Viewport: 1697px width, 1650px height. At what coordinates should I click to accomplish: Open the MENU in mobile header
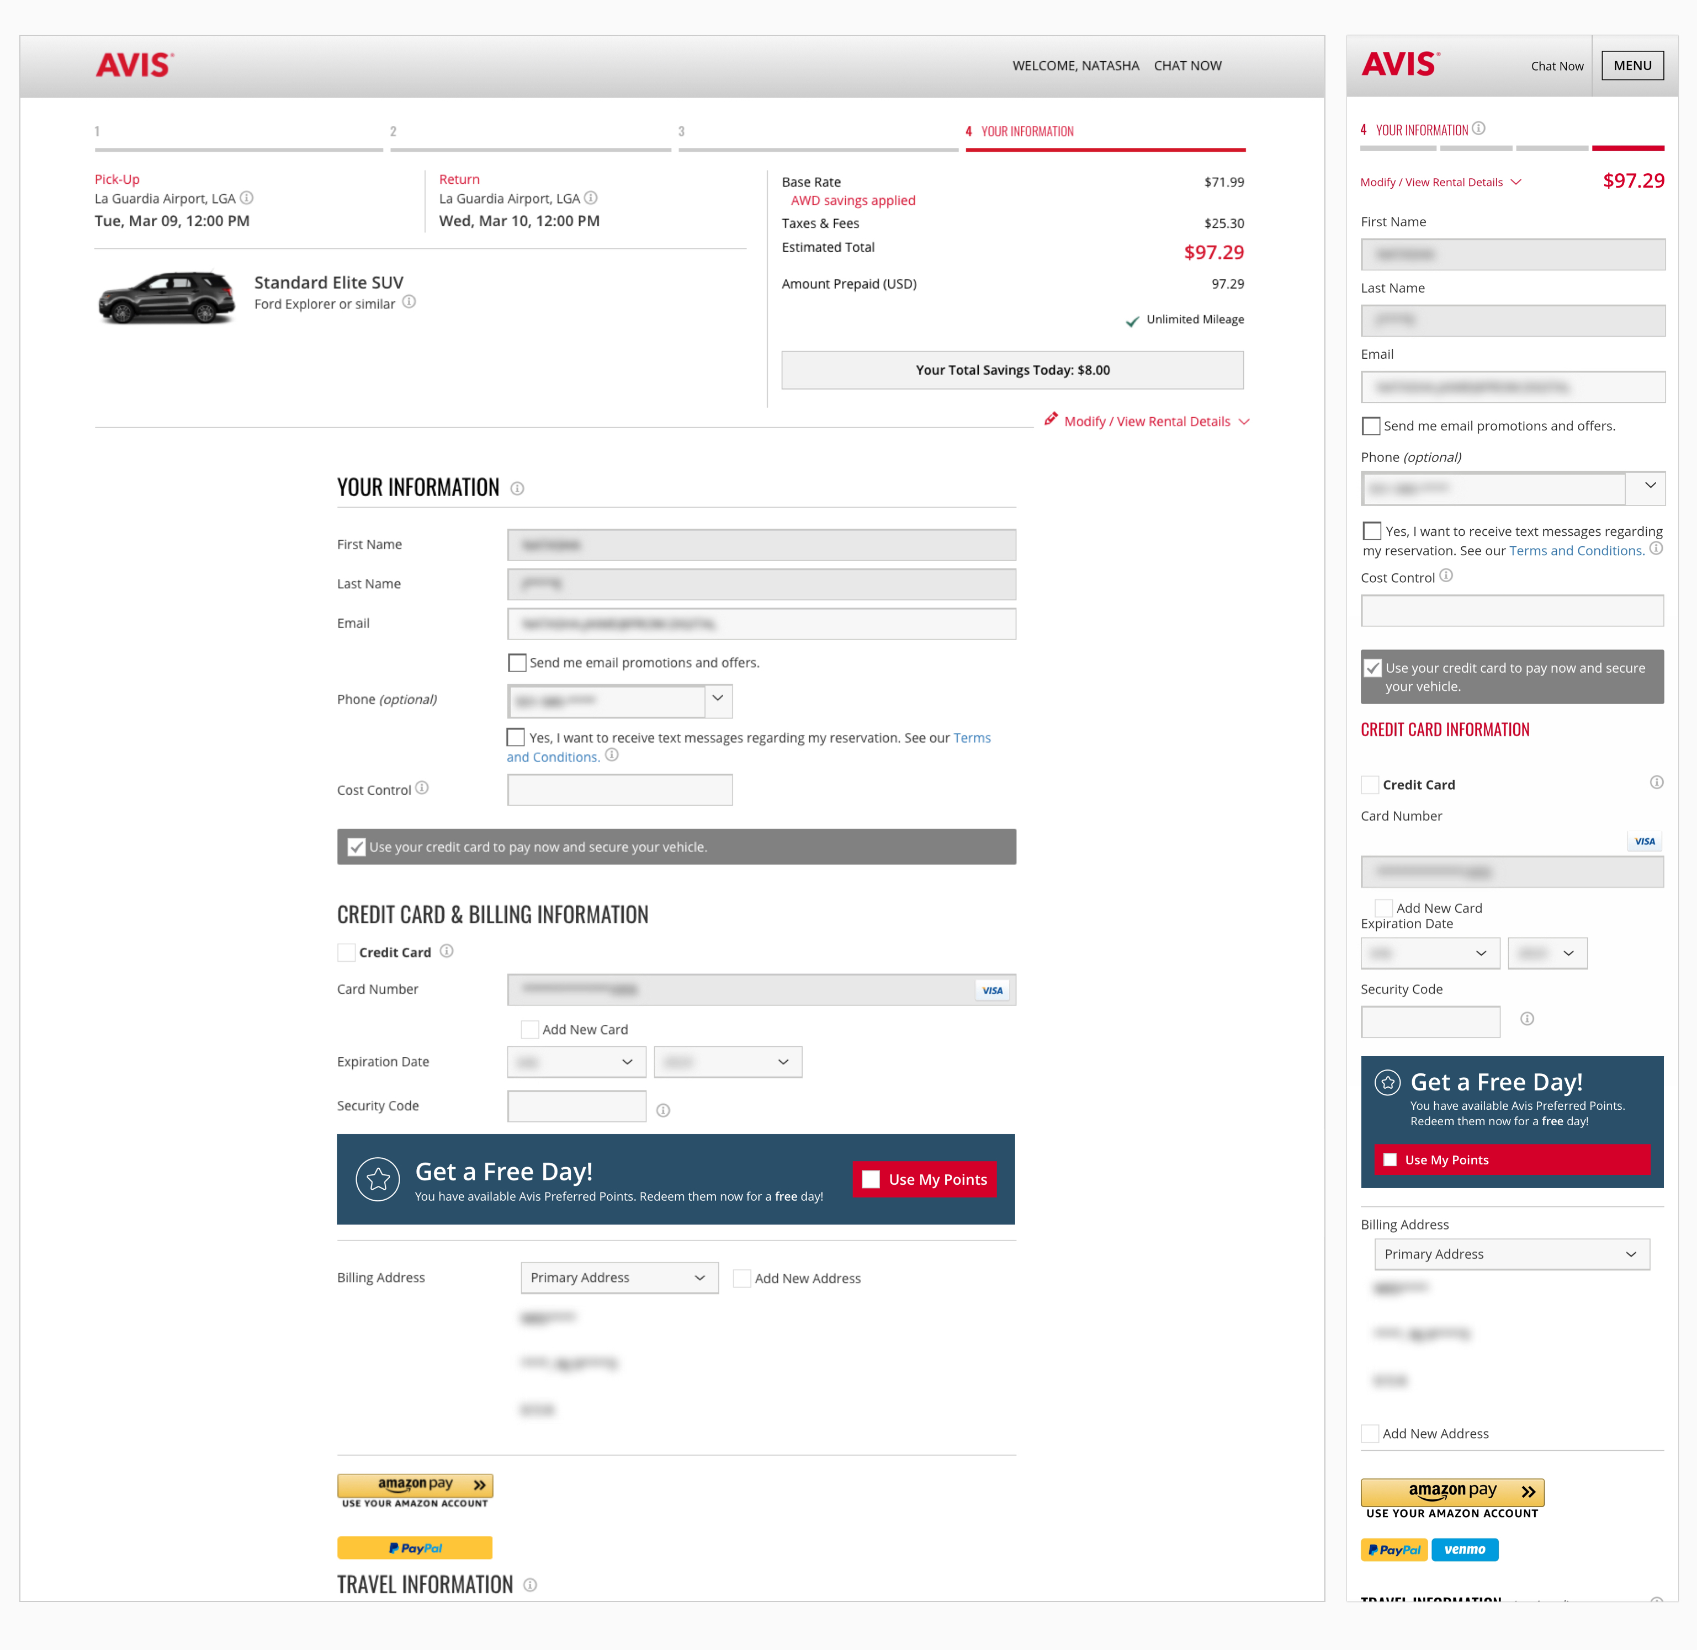coord(1632,66)
